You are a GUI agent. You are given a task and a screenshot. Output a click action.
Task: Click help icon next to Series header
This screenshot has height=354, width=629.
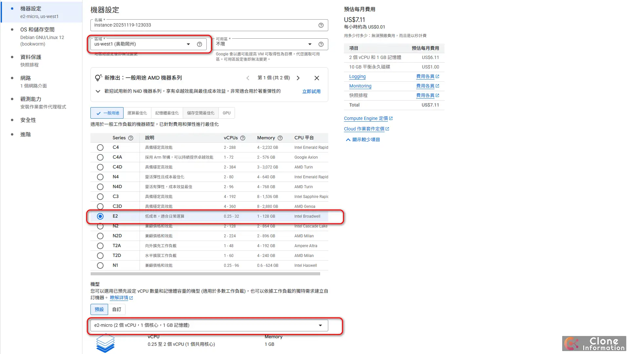(131, 138)
